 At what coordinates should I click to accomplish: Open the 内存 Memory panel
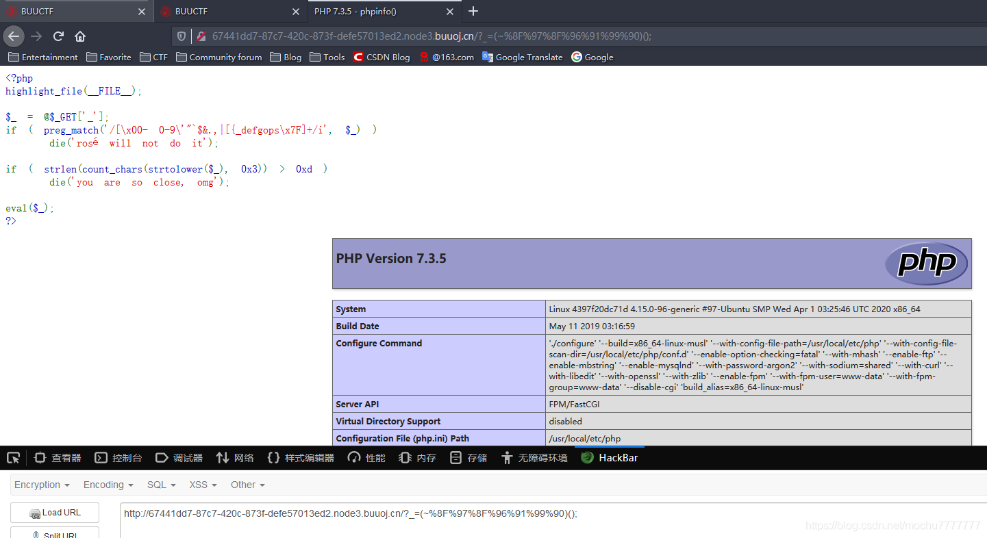tap(418, 457)
